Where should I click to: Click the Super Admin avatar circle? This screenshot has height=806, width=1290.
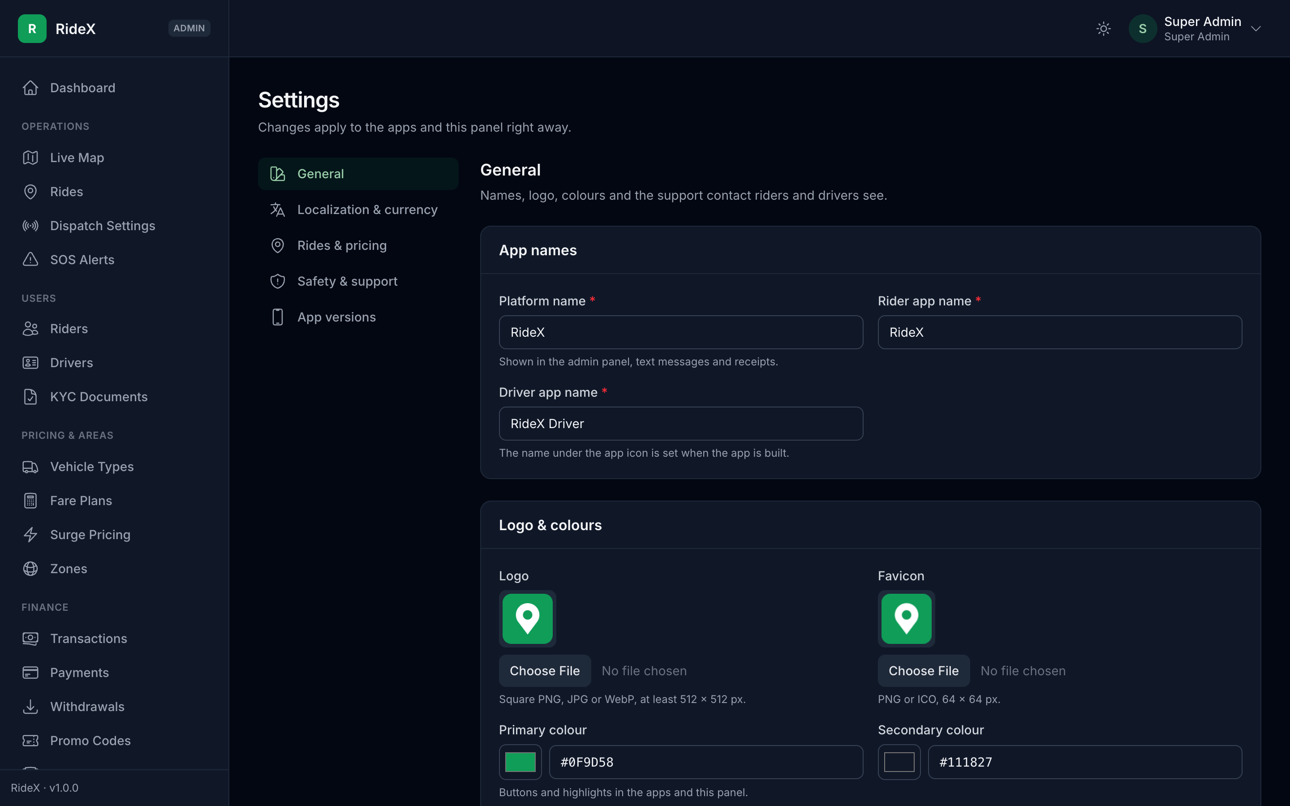[1142, 29]
